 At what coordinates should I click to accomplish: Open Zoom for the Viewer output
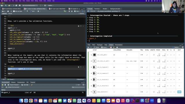coord(96,47)
